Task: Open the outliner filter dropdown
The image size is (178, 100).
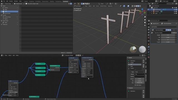Action: (174, 4)
